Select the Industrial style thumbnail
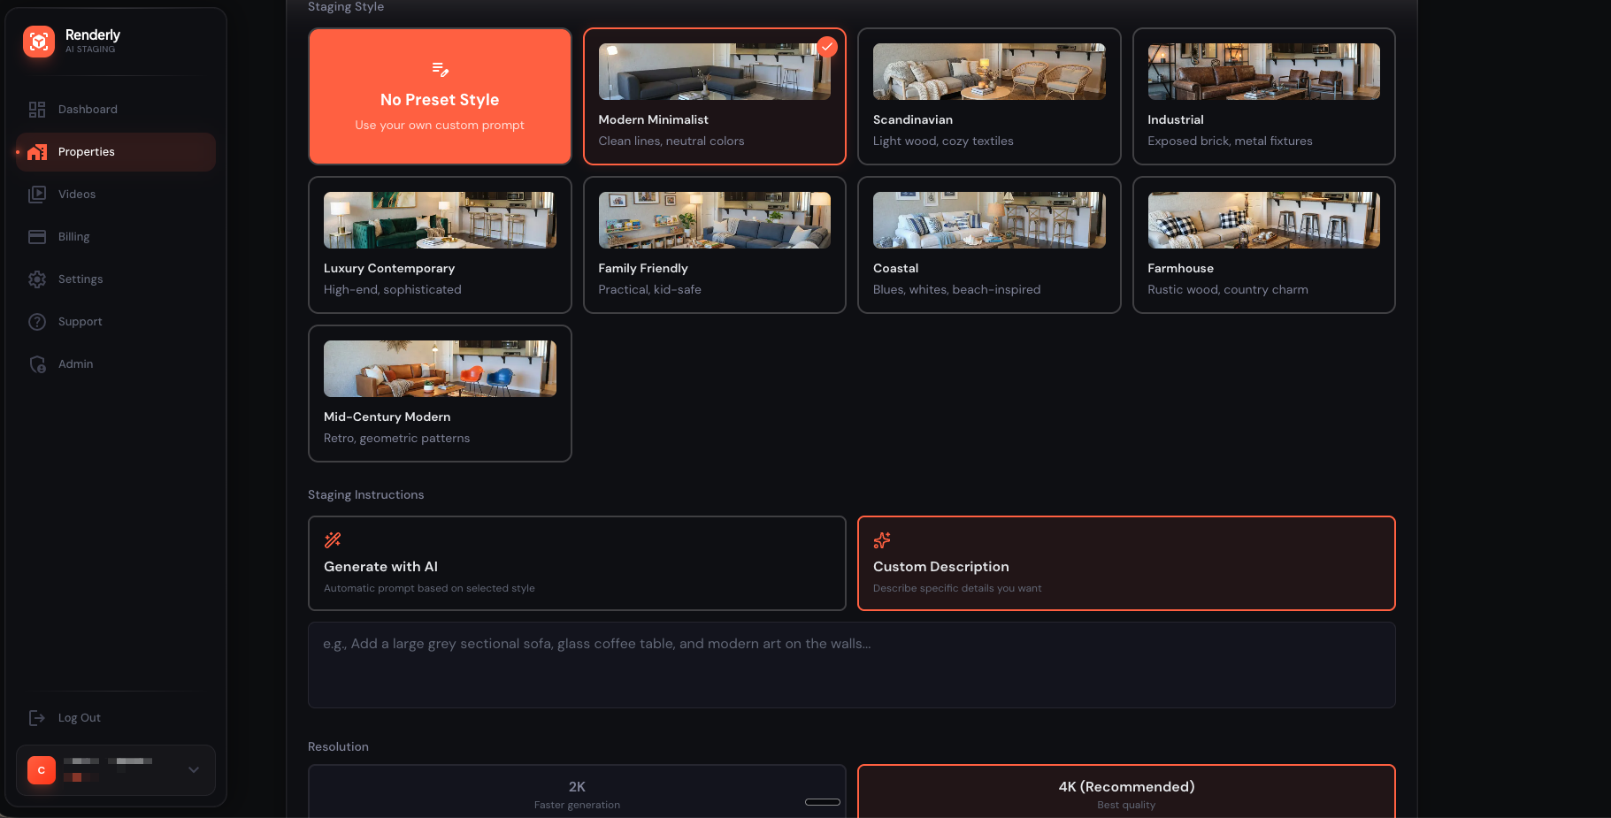This screenshot has width=1611, height=818. [1262, 72]
